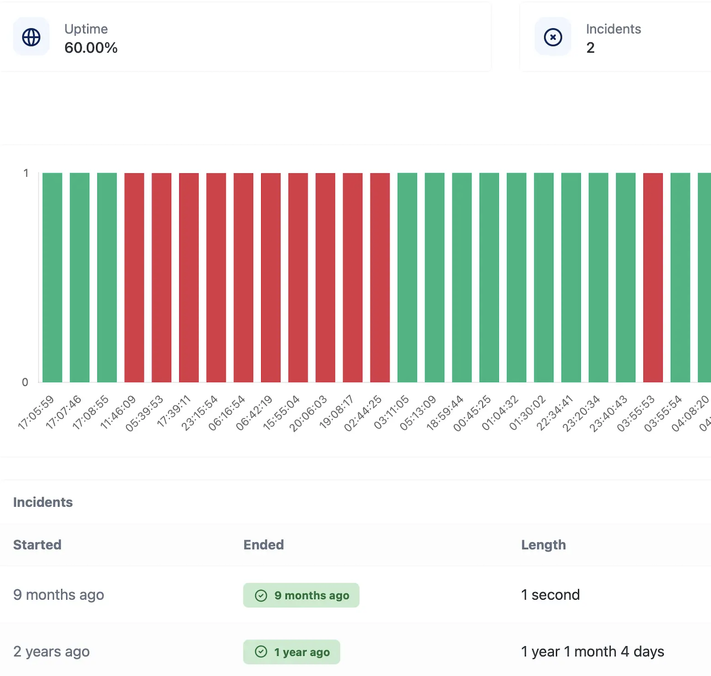Viewport: 711px width, 676px height.
Task: Click check icon in '9 months ago' badge
Action: coord(261,596)
